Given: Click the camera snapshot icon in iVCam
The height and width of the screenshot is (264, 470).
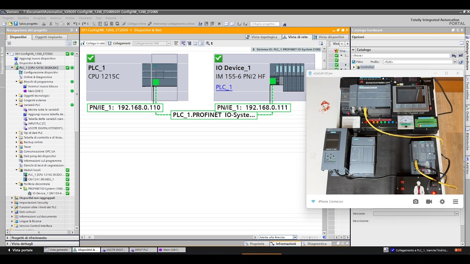Looking at the screenshot, I should pyautogui.click(x=416, y=202).
